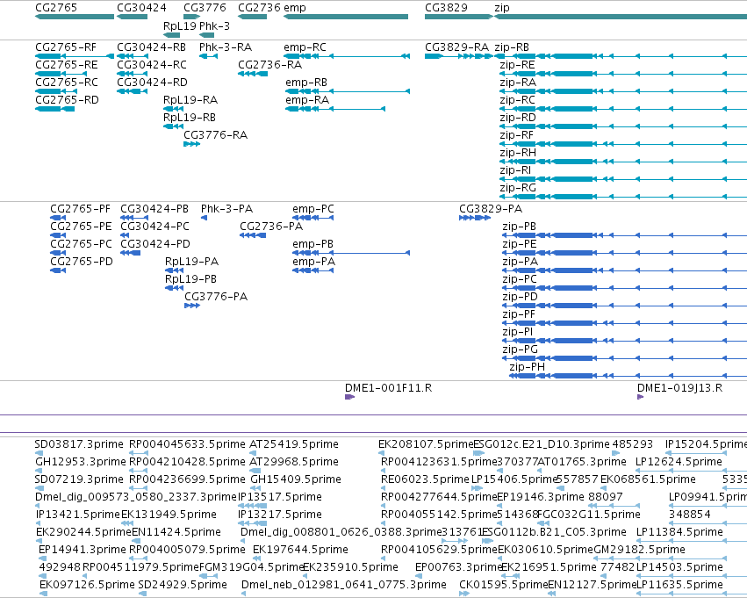Click transcript RpL19-RA
This screenshot has height=598, width=747.
(x=190, y=100)
